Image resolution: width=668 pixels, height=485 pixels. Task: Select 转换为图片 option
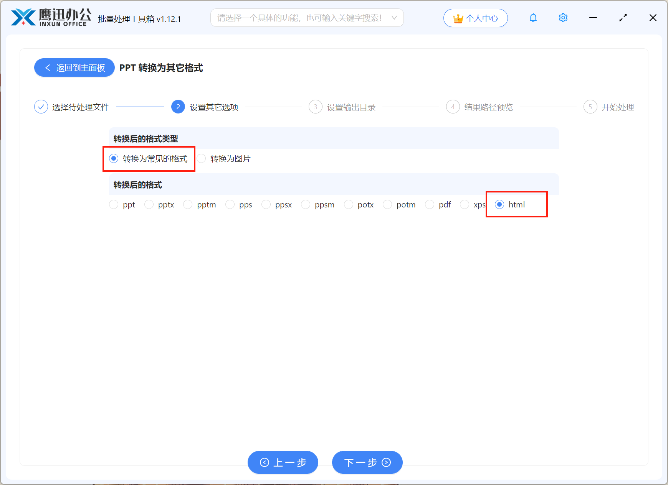[x=202, y=158]
